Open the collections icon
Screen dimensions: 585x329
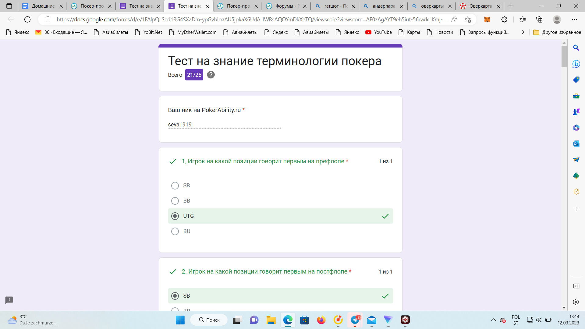pos(539,19)
